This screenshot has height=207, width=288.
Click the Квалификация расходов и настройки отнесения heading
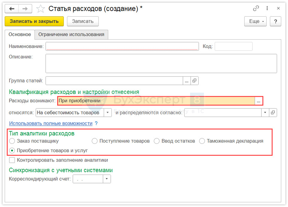tap(74, 92)
